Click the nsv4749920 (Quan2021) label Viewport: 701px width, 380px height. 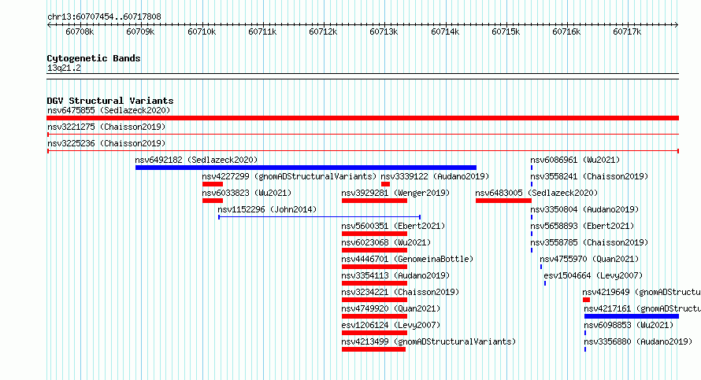(x=391, y=308)
